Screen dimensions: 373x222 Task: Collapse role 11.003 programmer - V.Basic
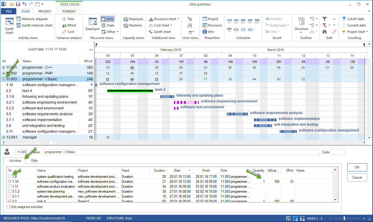(3, 79)
